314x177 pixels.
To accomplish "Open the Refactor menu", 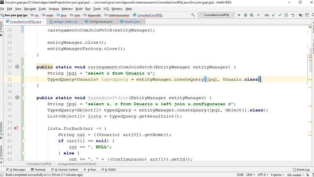I will pyautogui.click(x=67, y=9).
